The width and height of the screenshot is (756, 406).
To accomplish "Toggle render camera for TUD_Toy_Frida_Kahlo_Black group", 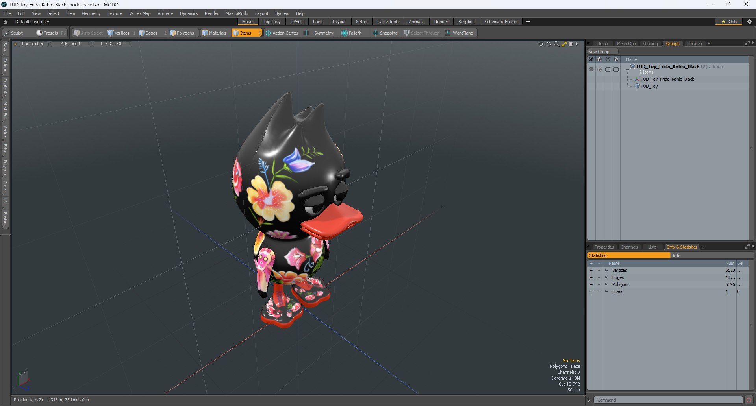I will click(600, 69).
